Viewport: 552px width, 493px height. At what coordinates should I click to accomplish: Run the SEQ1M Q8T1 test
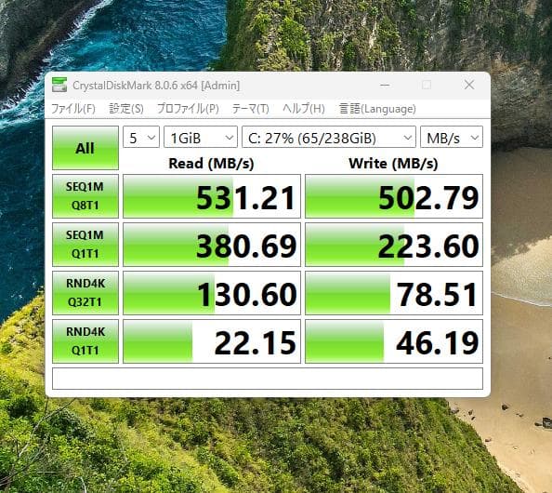pos(85,196)
